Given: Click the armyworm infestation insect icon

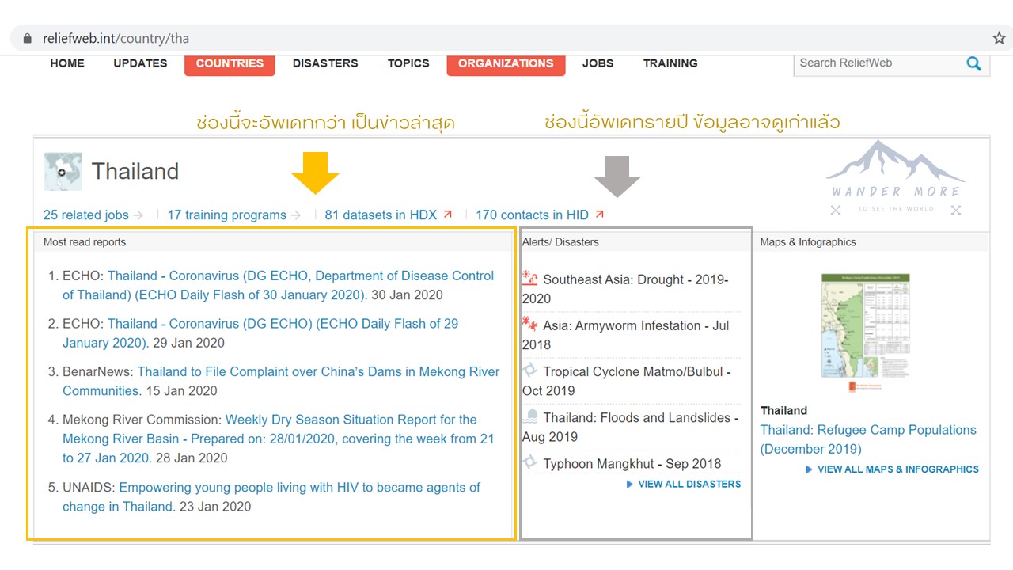Looking at the screenshot, I should [x=530, y=325].
